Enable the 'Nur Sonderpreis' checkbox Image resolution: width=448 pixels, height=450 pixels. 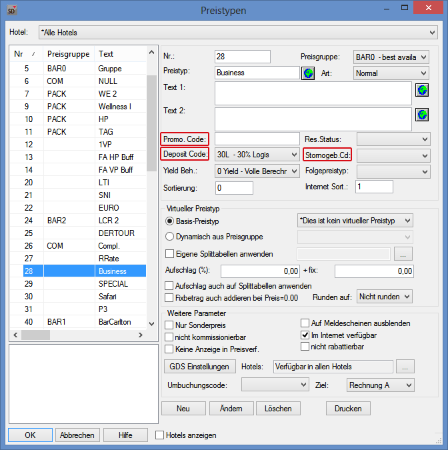tap(169, 325)
